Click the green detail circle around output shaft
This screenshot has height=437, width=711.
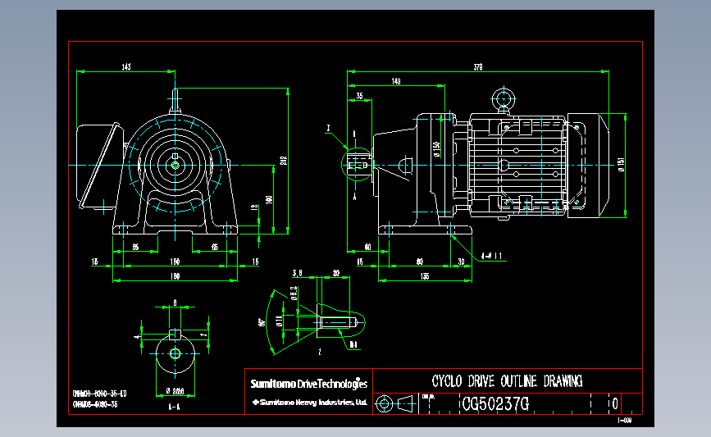(x=358, y=164)
